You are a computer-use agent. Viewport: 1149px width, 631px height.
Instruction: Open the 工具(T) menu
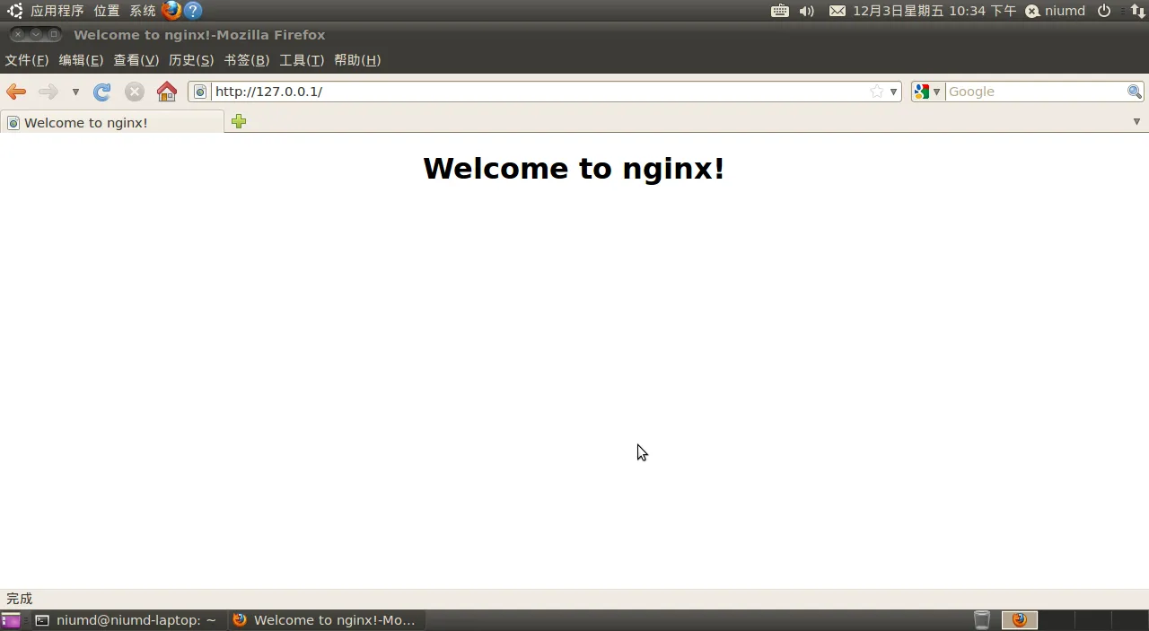302,60
